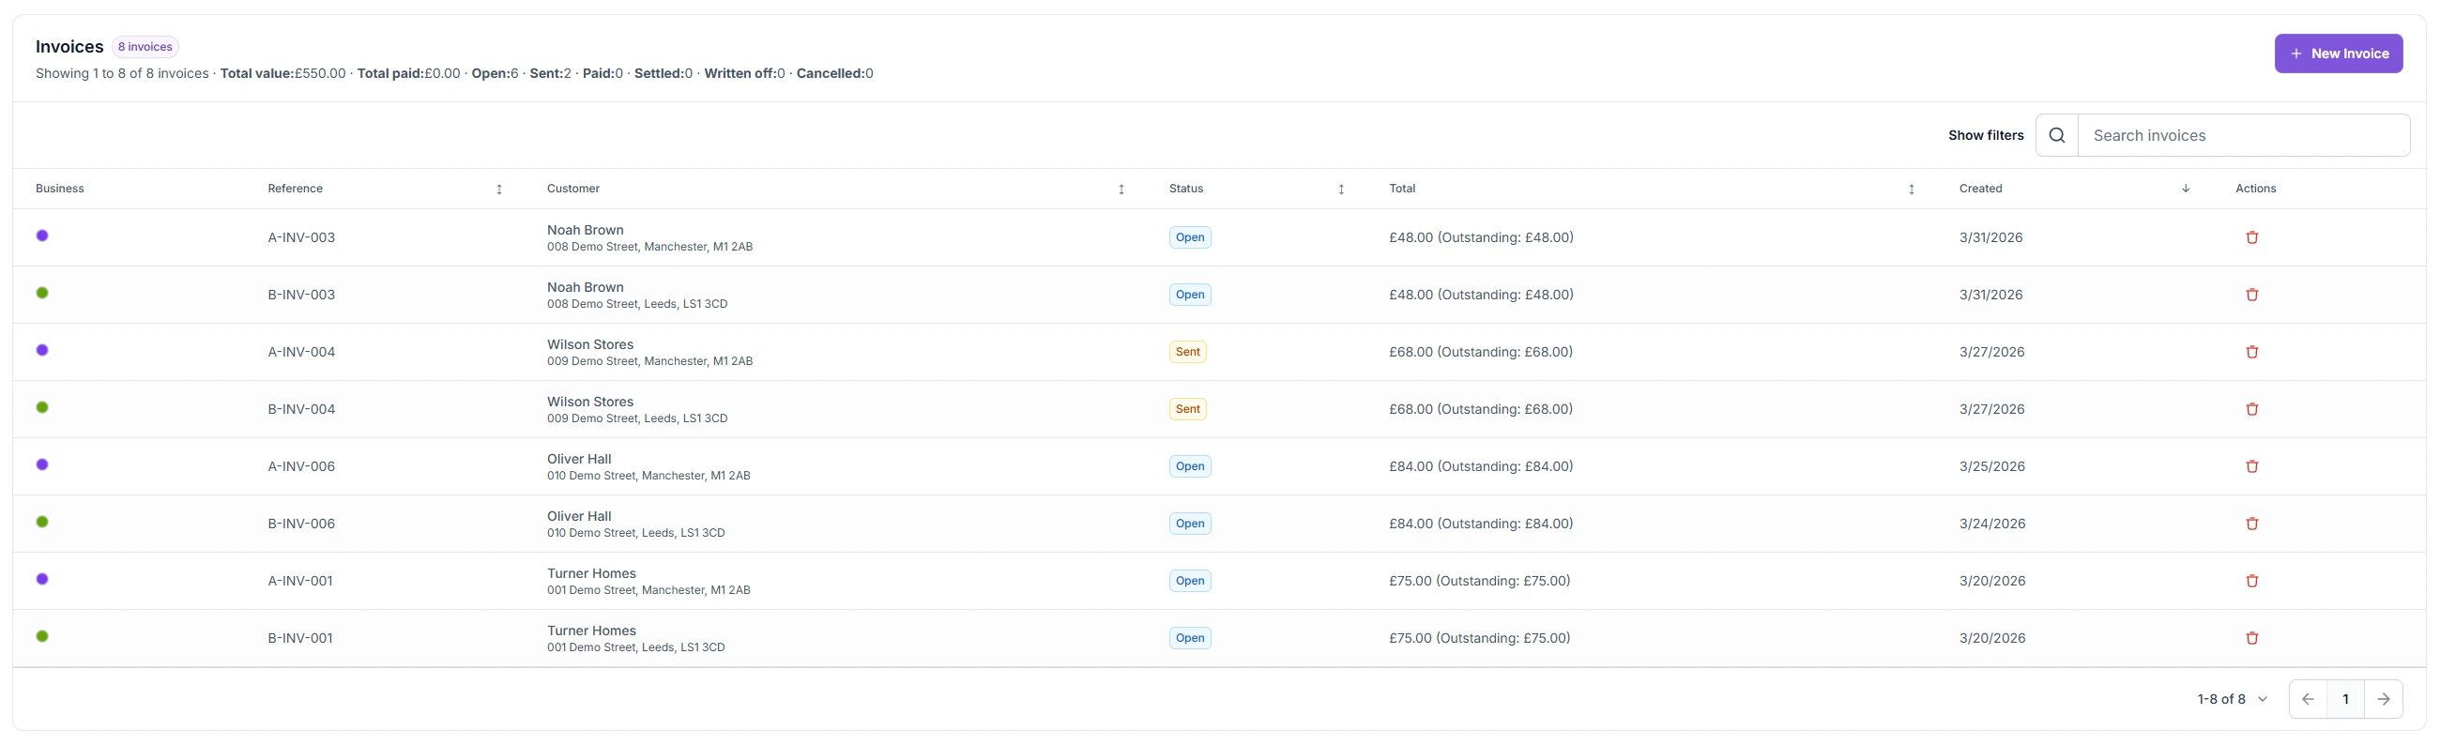This screenshot has height=745, width=2440.
Task: Delete invoice B-INV-004
Action: [2251, 409]
